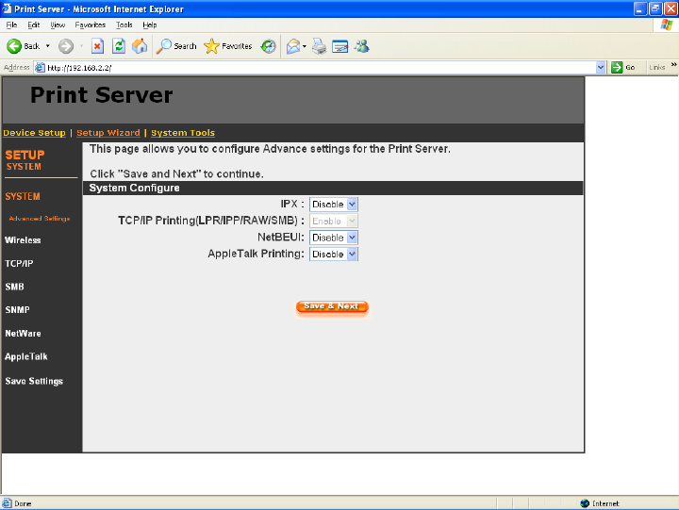Click the Setup Wizard link

[108, 133]
